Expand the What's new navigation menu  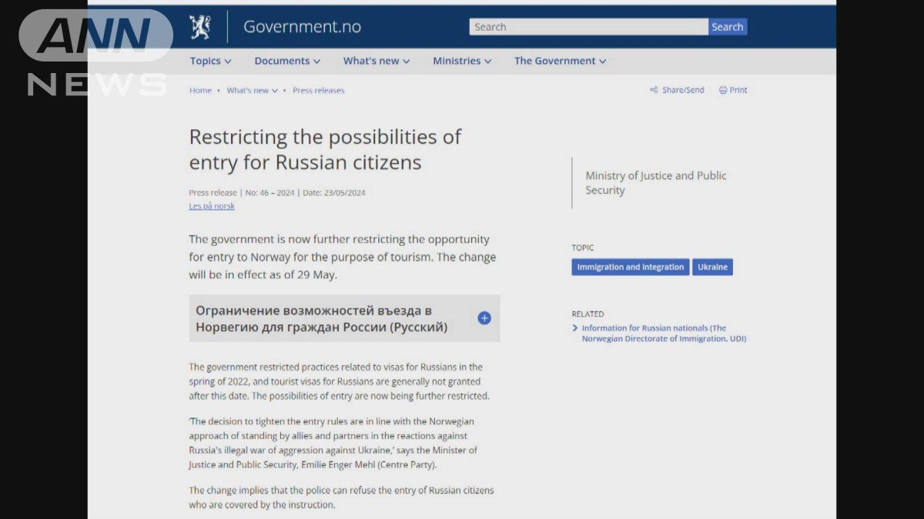tap(376, 61)
